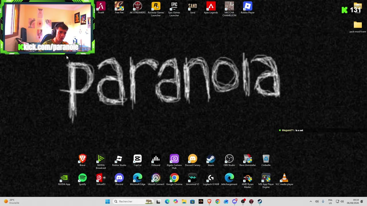Click the Steam desktop shortcut
Screen dimensions: 367x206
(x=211, y=161)
